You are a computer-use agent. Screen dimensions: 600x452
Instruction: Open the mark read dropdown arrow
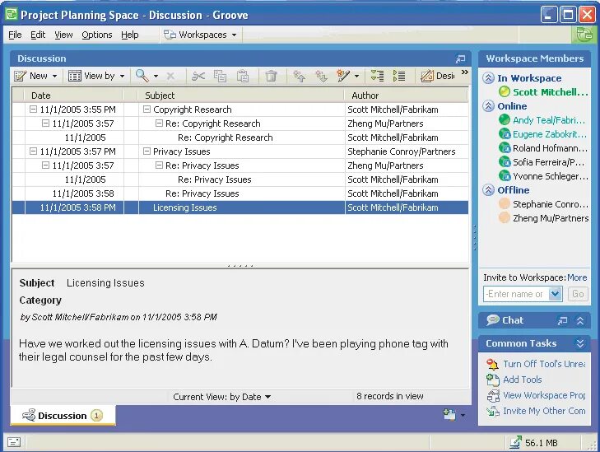[356, 77]
